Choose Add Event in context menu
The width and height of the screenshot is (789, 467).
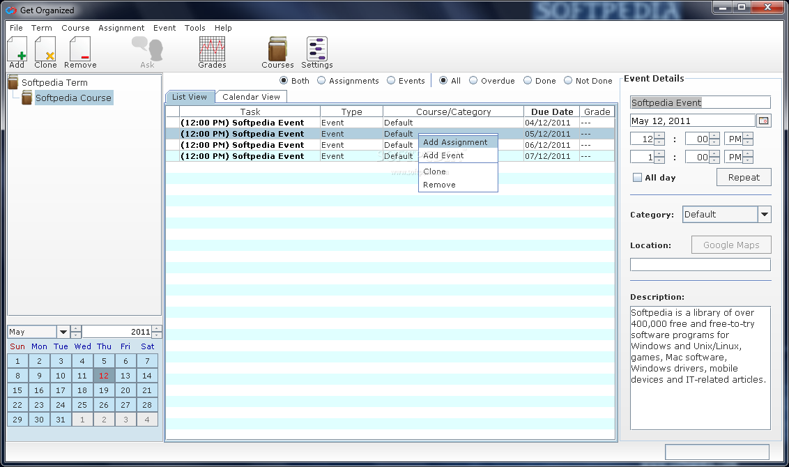(458, 155)
